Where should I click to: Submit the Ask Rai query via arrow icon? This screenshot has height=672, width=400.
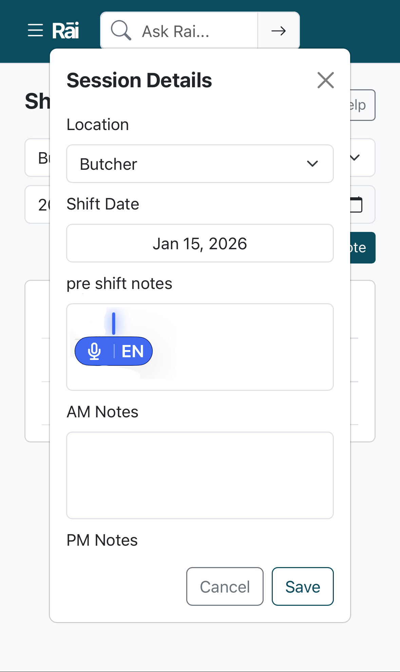tap(278, 31)
